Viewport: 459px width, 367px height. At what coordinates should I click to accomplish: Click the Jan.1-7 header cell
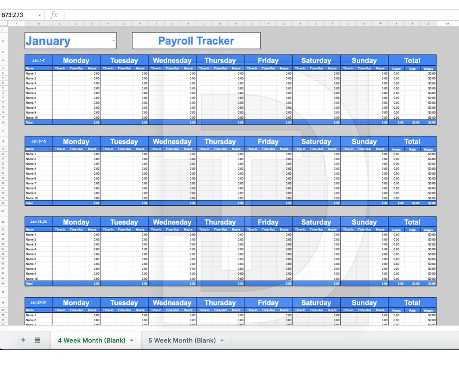click(38, 60)
